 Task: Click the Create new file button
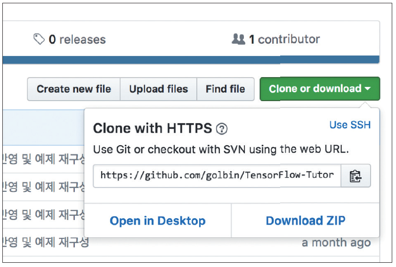click(74, 89)
